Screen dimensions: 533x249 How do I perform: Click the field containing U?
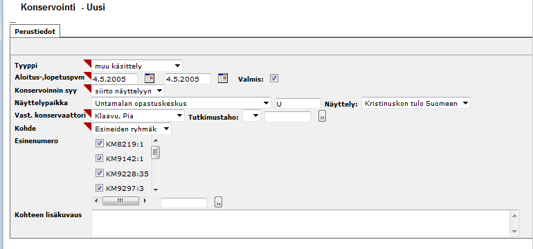tap(298, 104)
